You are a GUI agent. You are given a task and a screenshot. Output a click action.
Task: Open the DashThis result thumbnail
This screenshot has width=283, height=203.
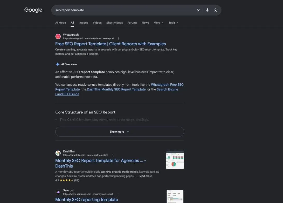point(175,160)
